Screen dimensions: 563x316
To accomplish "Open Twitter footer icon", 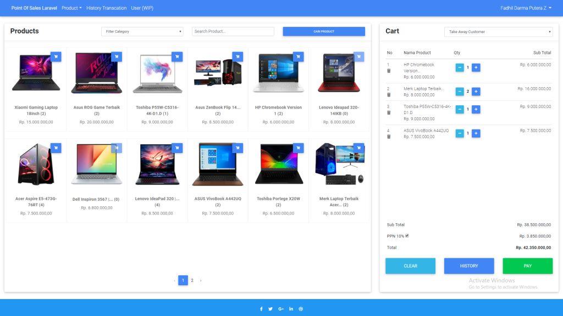I will pos(271,309).
